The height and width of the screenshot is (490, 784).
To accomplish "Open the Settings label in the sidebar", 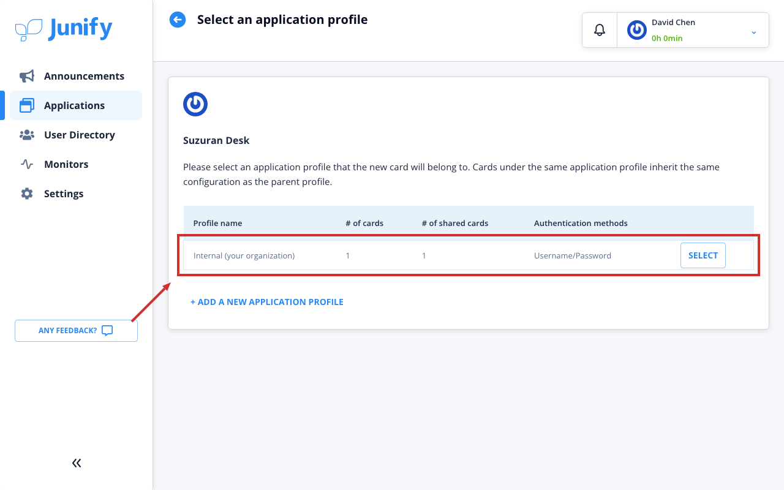I will (x=64, y=194).
